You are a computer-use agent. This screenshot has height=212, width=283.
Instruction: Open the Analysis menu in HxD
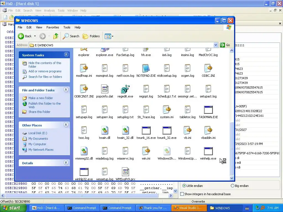tap(49, 10)
